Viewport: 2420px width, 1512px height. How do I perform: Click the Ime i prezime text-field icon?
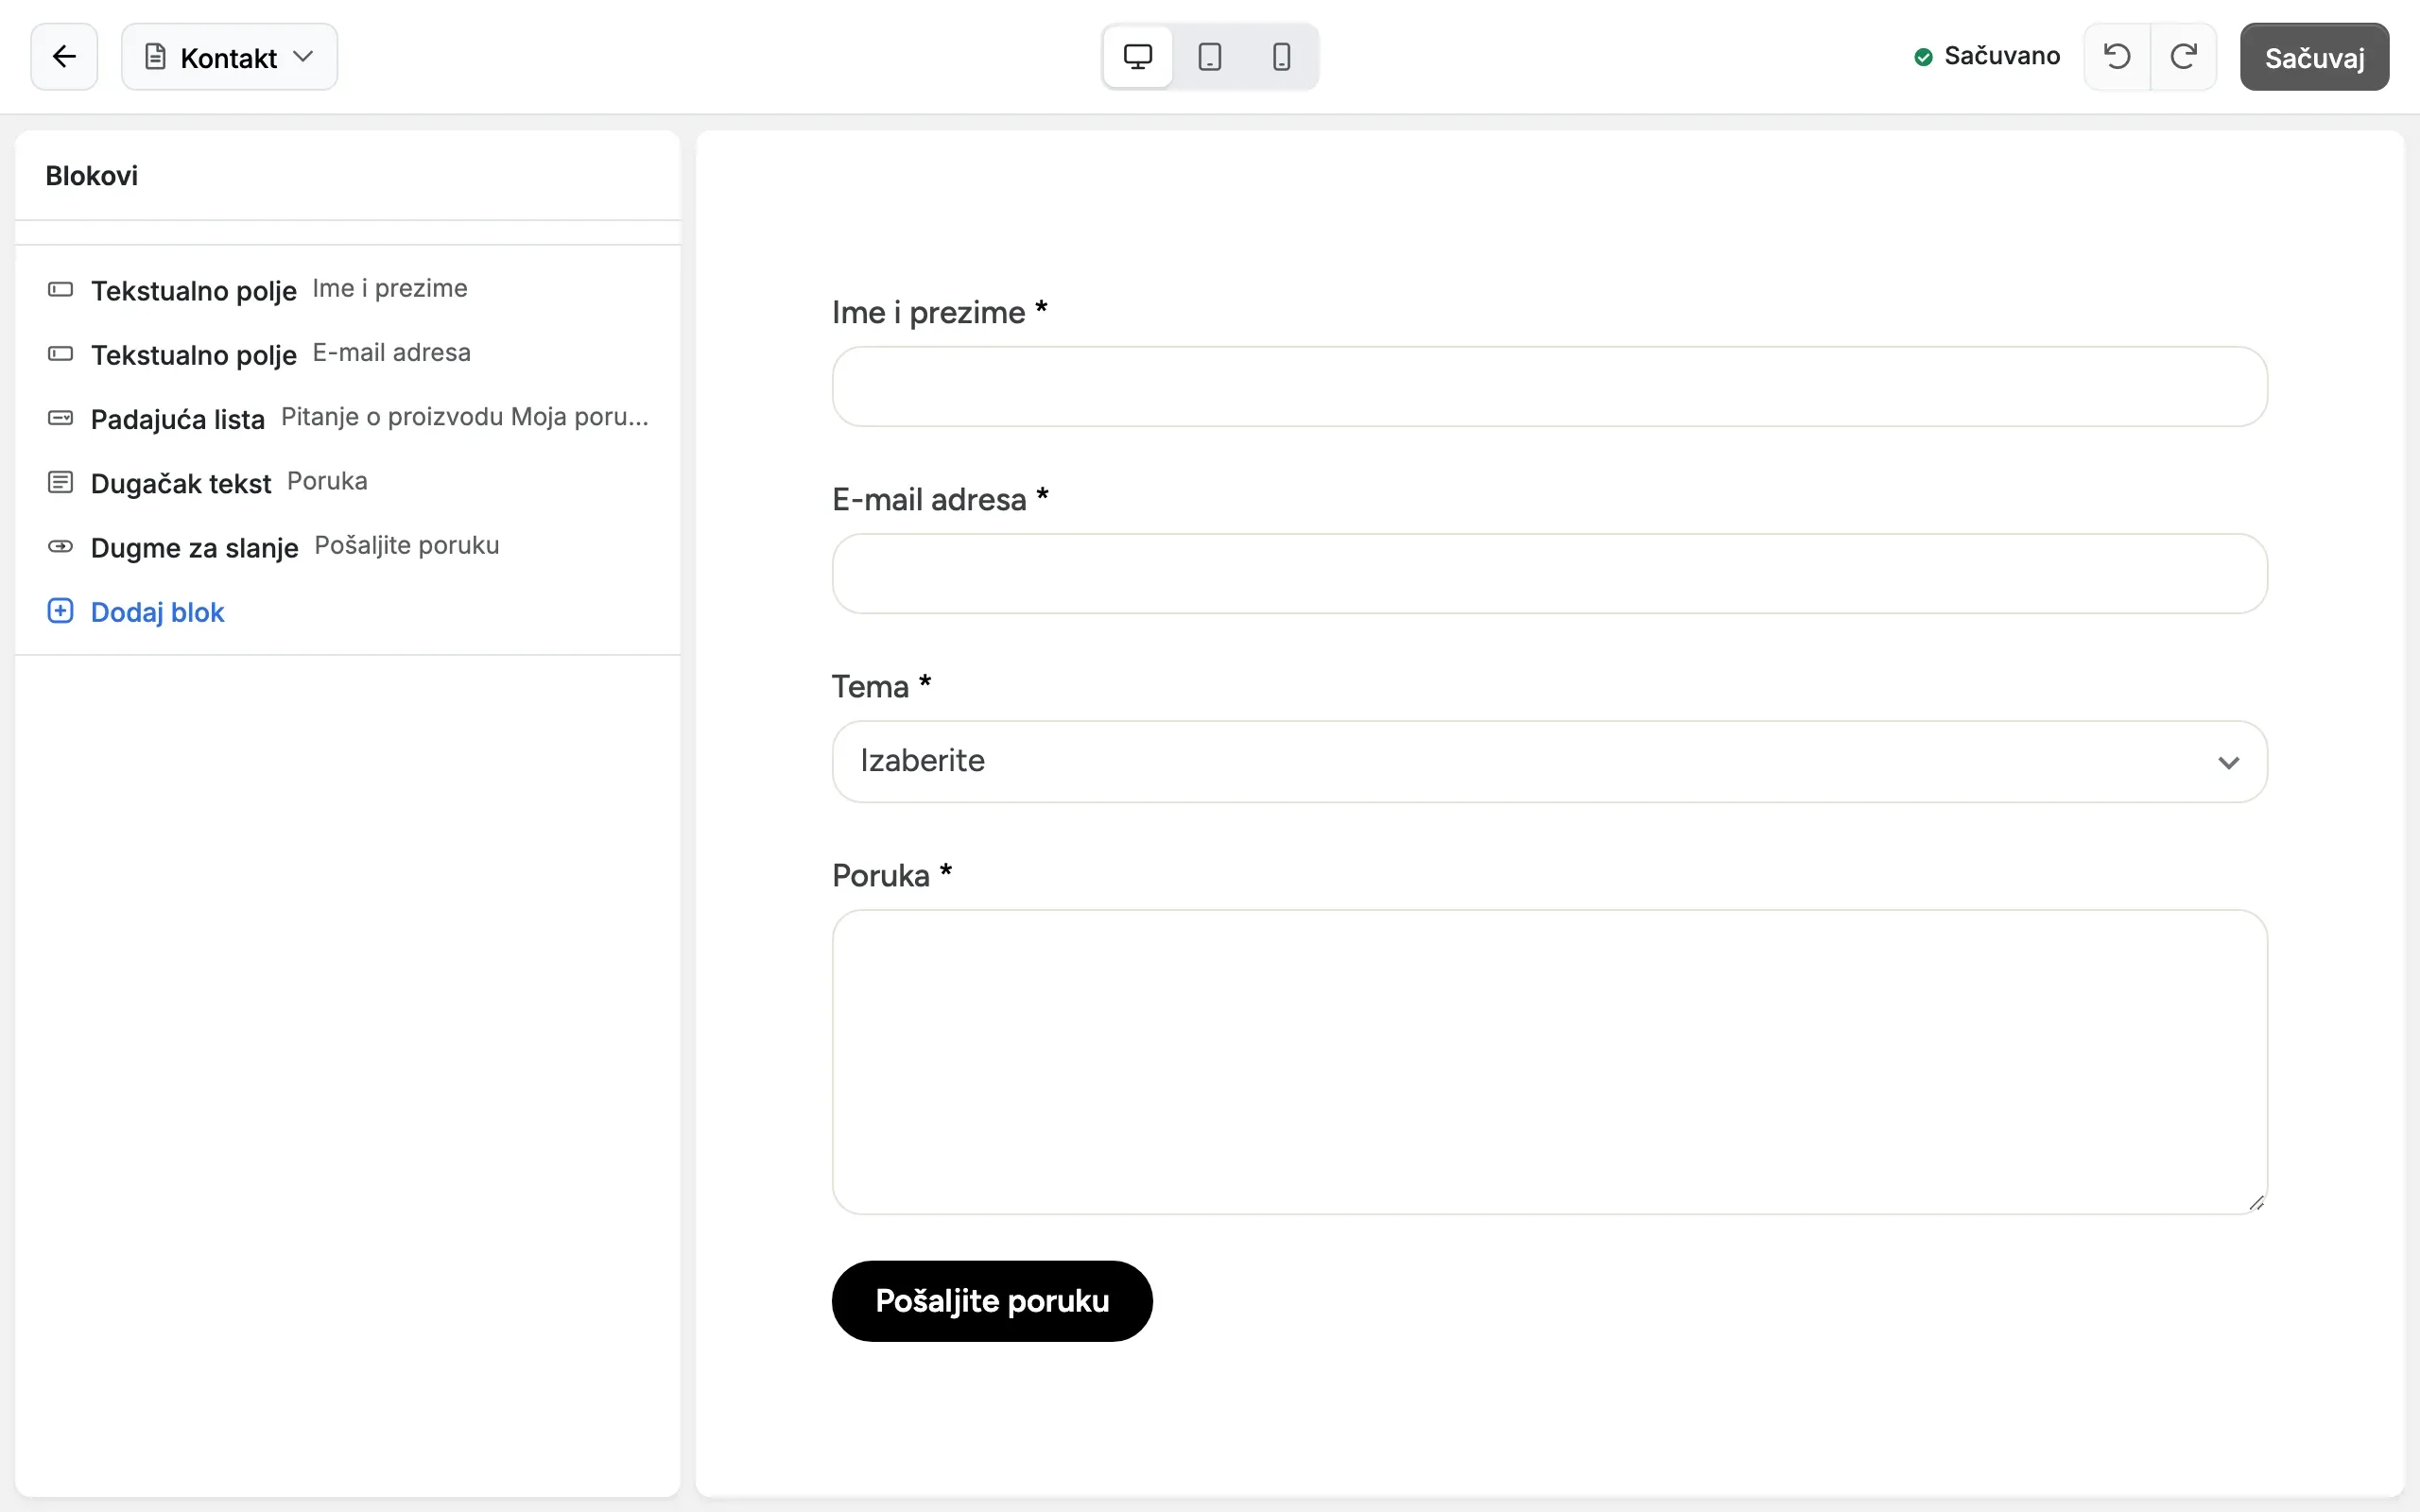pos(60,290)
